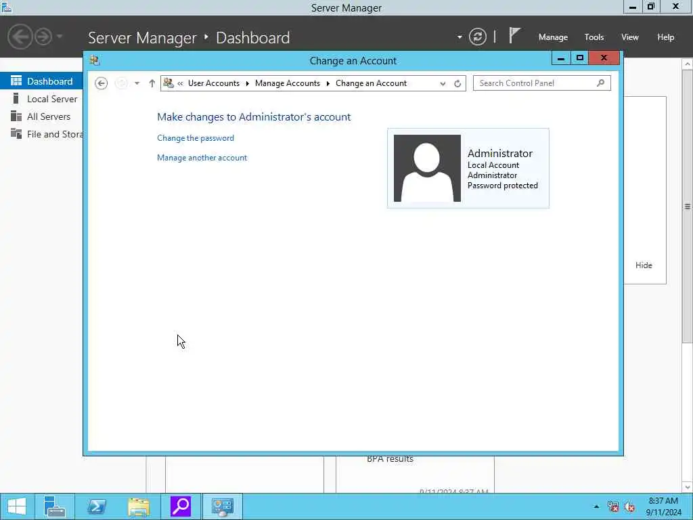Open dropdown arrow beside Server Manager refresh
The image size is (693, 520).
[460, 37]
